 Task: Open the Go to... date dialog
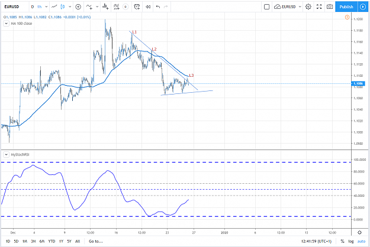tap(95, 241)
